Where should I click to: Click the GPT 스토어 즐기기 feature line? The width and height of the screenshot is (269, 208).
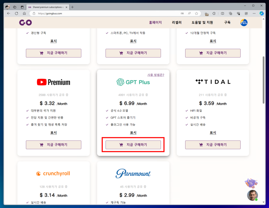[123, 118]
